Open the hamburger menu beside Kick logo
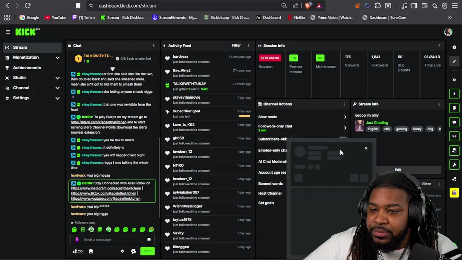The image size is (462, 260). [x=8, y=32]
